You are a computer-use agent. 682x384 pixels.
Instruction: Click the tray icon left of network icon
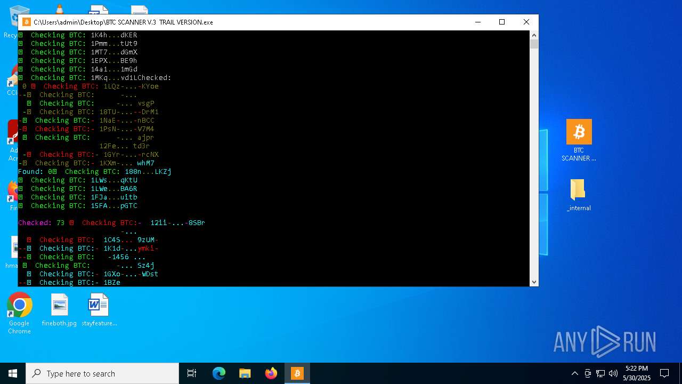pyautogui.click(x=588, y=373)
